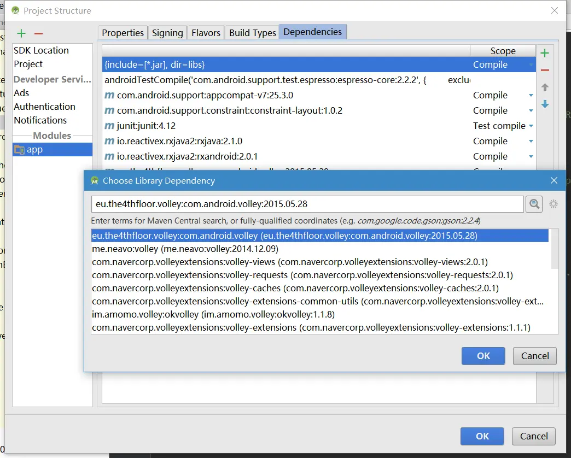Select volley-extensions-common-utils search result
The image size is (571, 458).
tap(320, 301)
